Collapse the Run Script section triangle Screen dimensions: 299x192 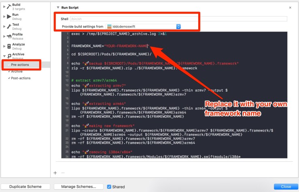[x=58, y=8]
